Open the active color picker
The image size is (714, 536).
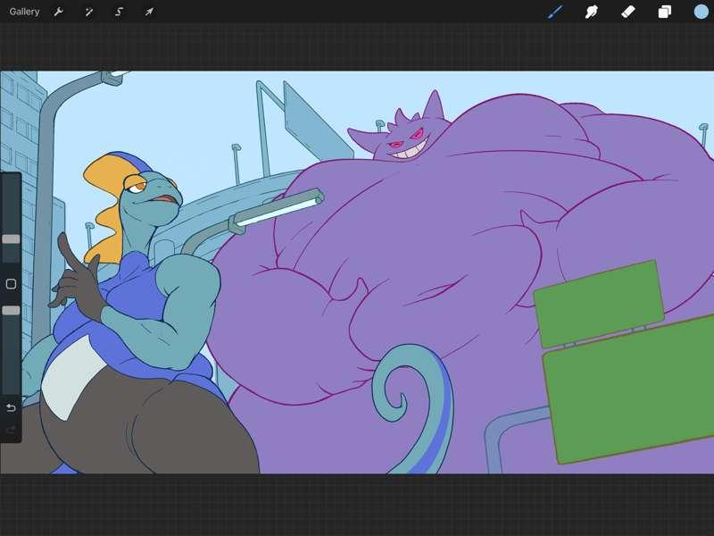[702, 12]
